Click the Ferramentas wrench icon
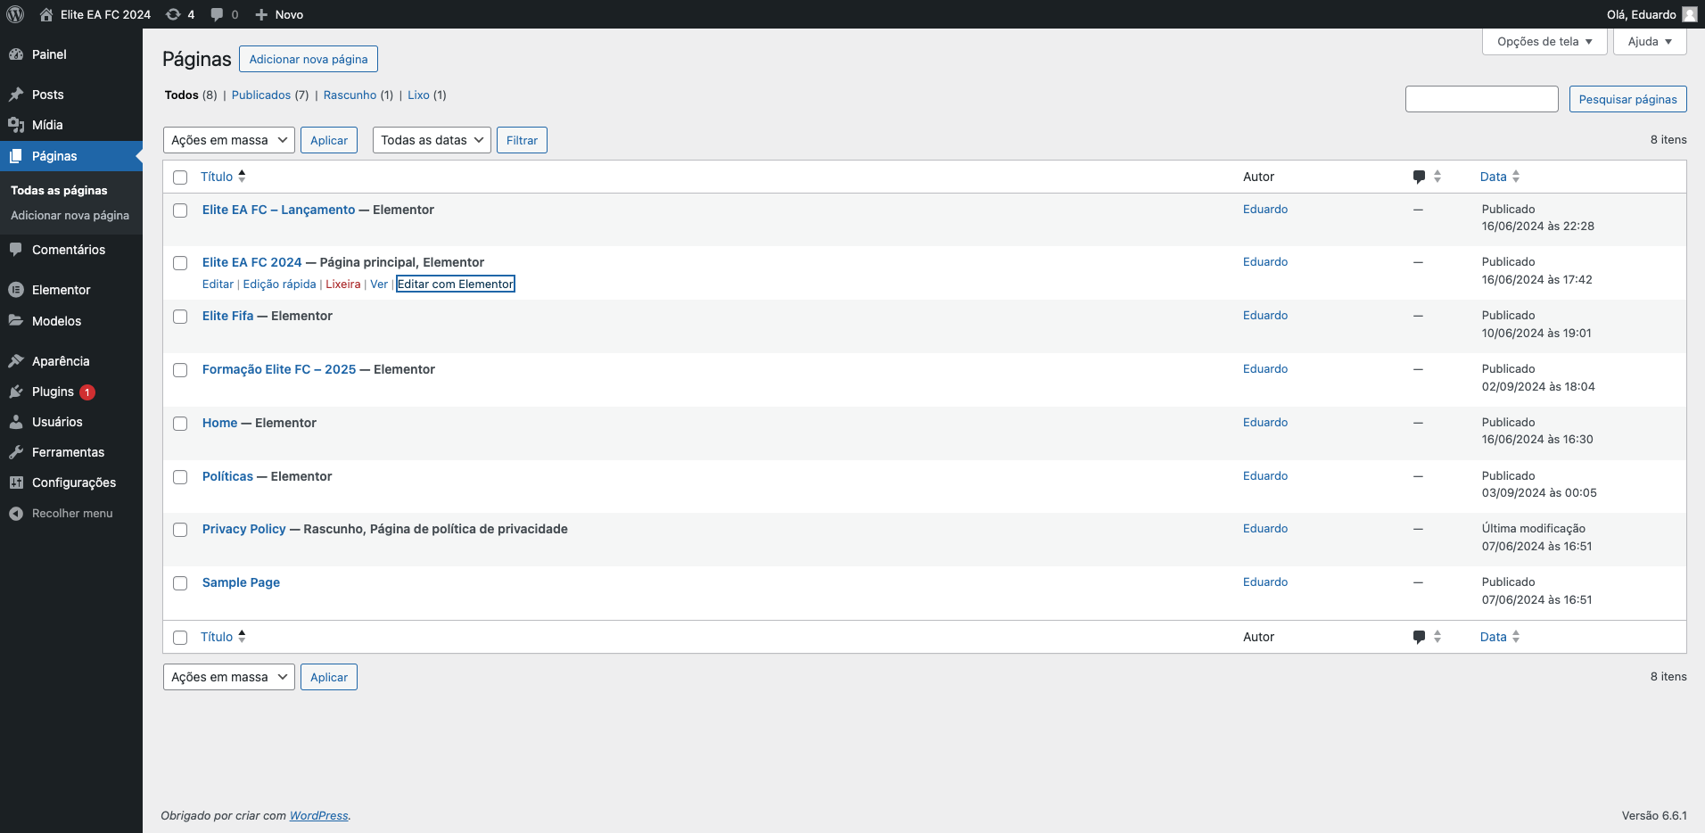Viewport: 1705px width, 833px height. click(16, 452)
